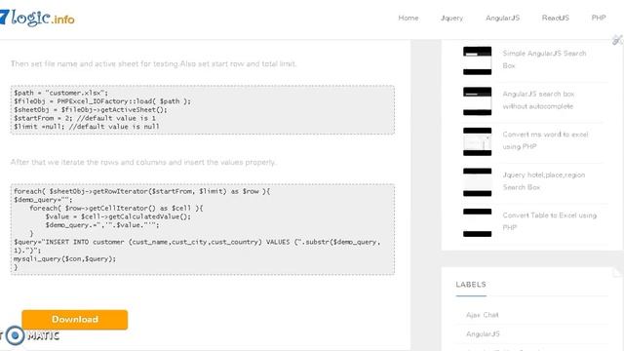624x351 pixels.
Task: Select the Ajax Chat label
Action: 483,315
